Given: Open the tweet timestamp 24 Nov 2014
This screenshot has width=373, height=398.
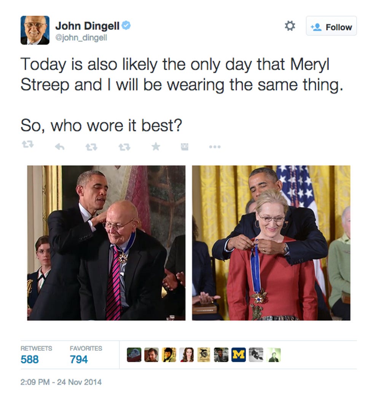Looking at the screenshot, I should [61, 382].
